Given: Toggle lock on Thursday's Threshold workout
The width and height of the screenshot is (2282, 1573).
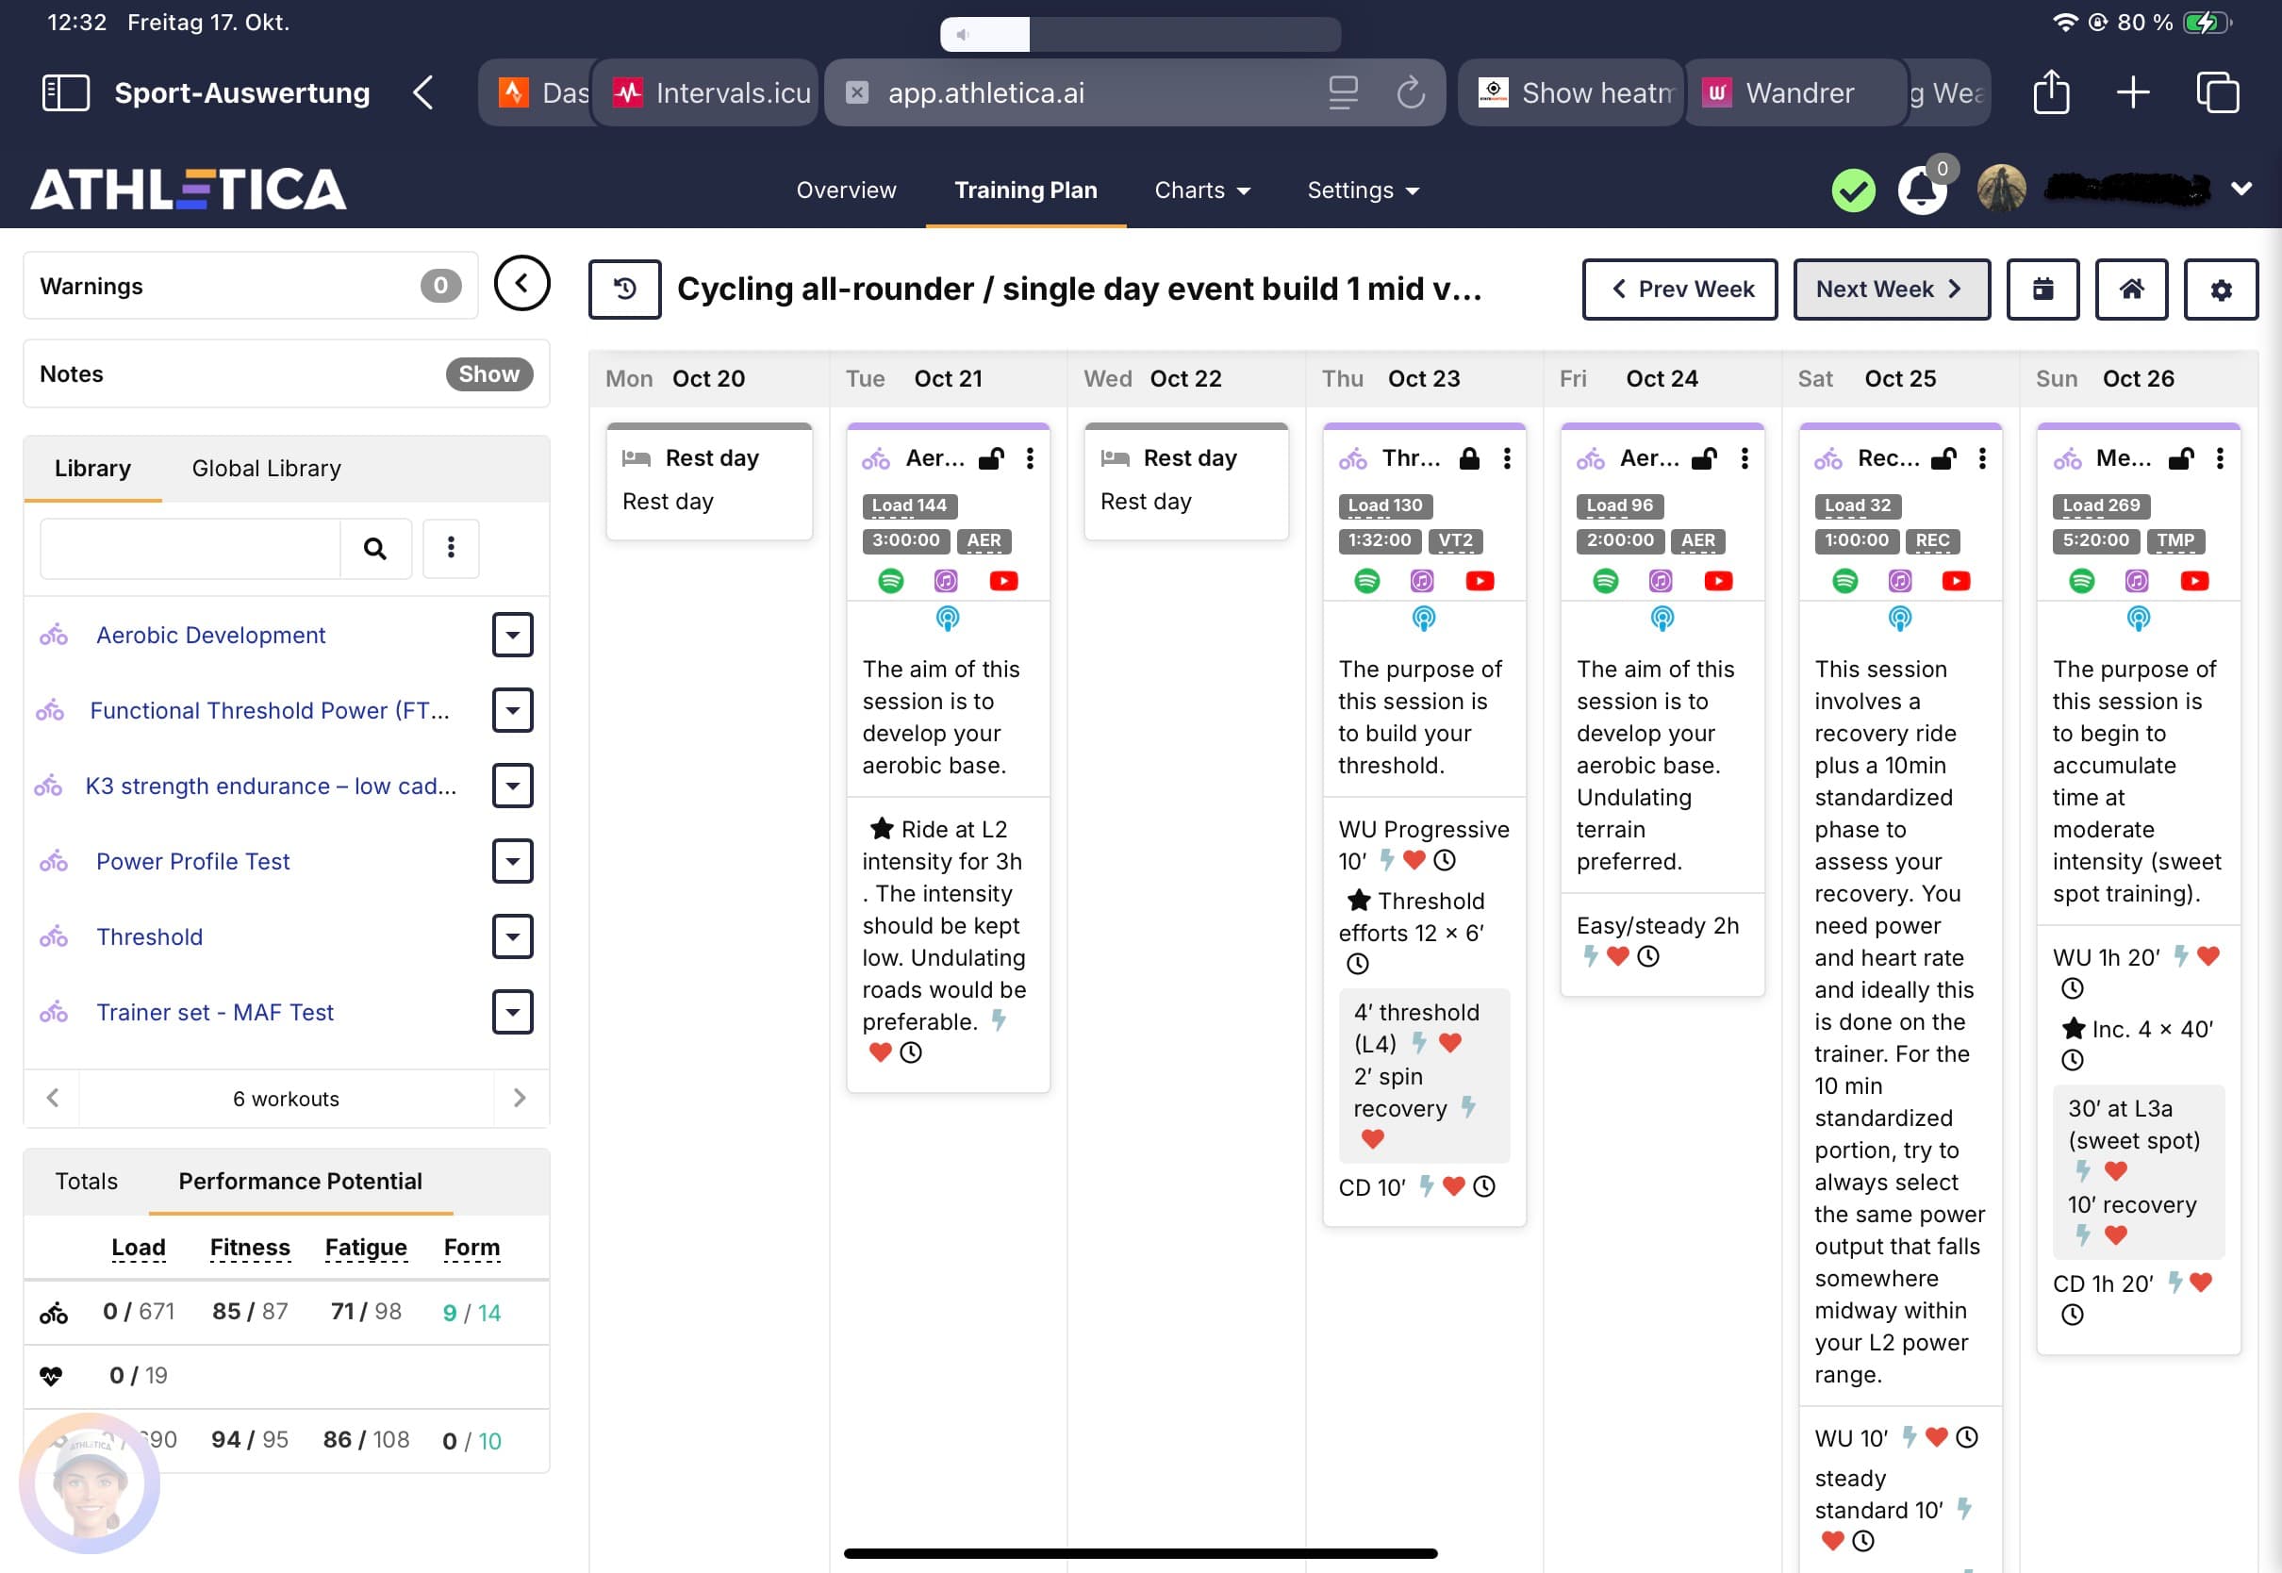Looking at the screenshot, I should coord(1468,458).
